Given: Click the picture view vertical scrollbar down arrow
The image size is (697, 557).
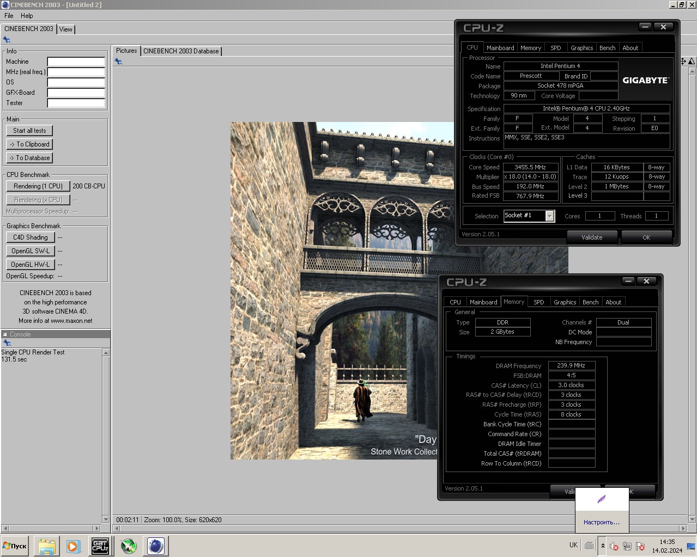Looking at the screenshot, I should click(692, 519).
